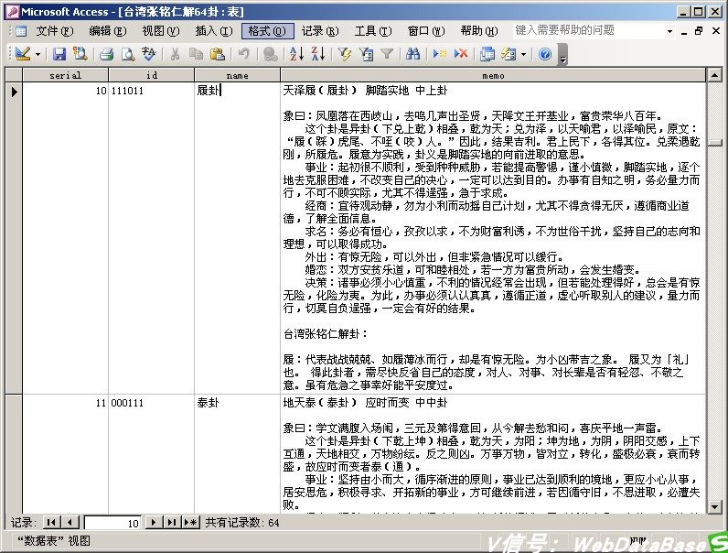Viewport: 728px width, 553px height.
Task: Expand the Toolbar Options arrow
Action: [562, 54]
